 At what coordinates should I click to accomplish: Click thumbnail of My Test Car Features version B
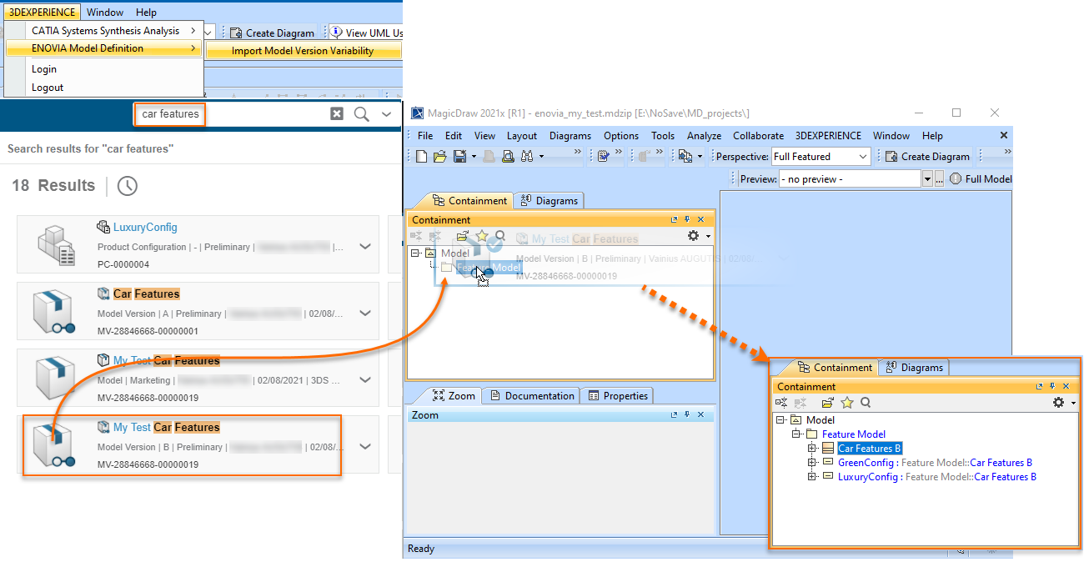[54, 446]
